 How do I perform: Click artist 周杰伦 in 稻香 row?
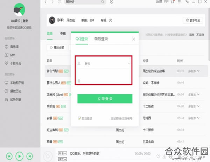pyautogui.click(x=120, y=142)
